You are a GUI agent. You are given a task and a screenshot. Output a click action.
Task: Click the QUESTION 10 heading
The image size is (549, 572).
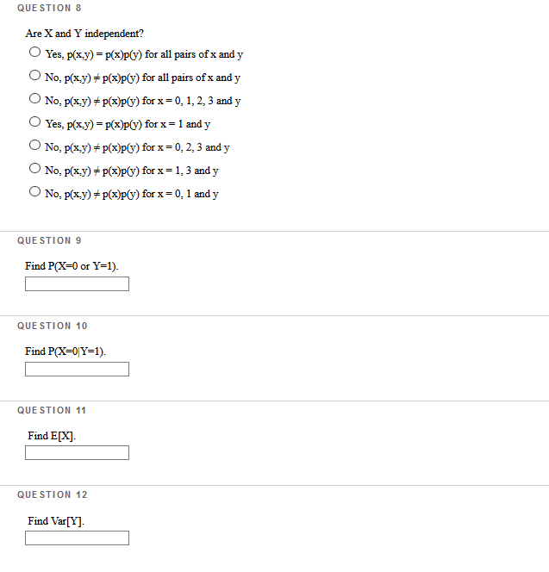point(53,326)
